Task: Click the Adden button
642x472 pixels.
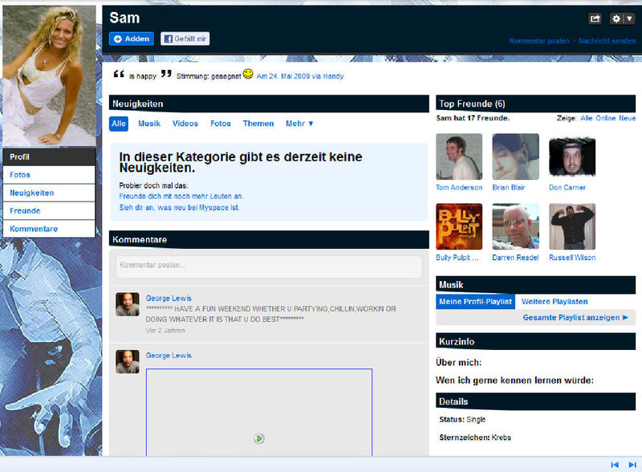Action: [132, 39]
